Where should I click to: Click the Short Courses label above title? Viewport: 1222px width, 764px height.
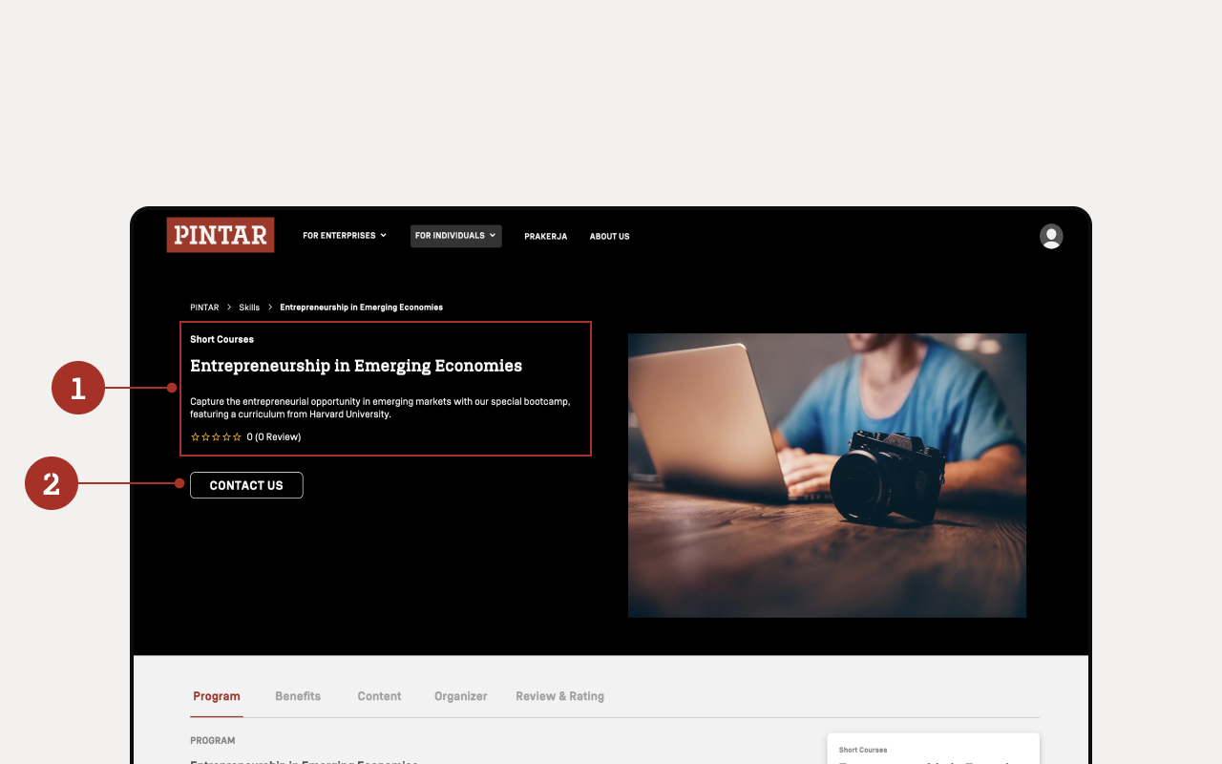click(221, 339)
